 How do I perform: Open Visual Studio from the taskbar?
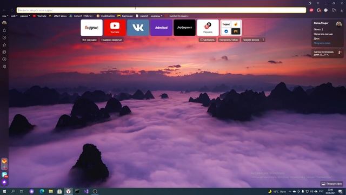[86, 191]
